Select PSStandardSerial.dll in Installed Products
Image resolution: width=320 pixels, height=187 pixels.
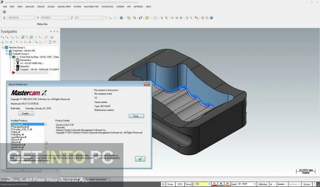[20, 127]
